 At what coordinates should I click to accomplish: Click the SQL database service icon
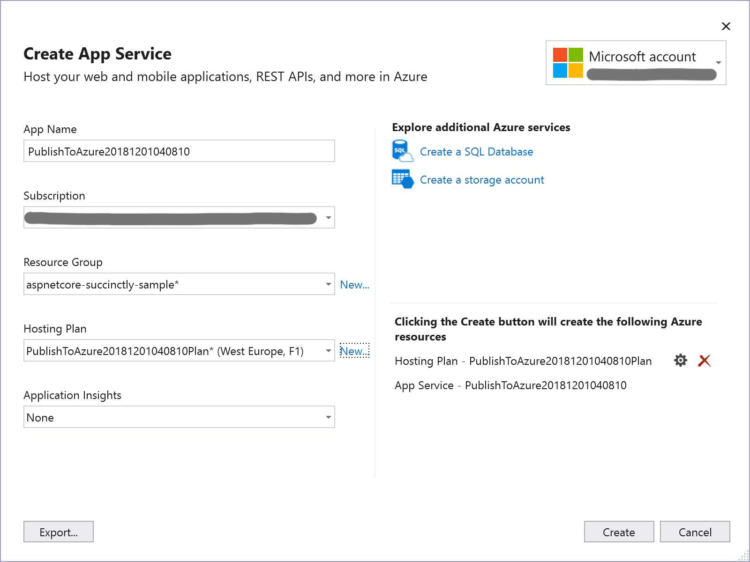point(402,151)
